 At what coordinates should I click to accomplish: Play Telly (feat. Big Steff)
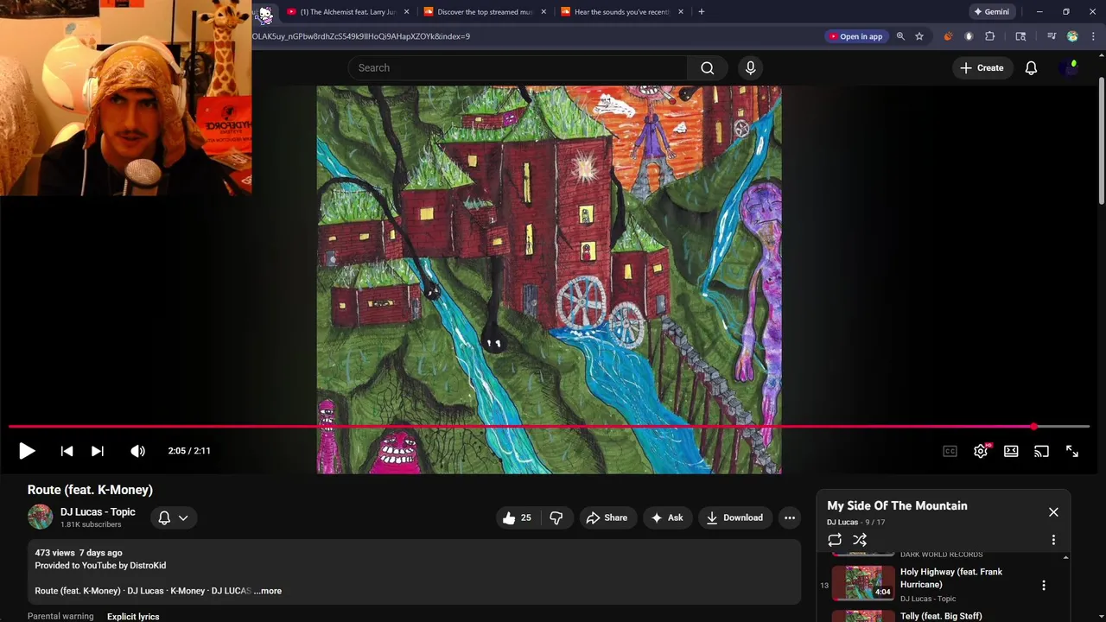(x=941, y=616)
